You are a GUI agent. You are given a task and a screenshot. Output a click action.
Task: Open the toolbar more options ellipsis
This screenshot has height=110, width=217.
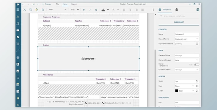point(153,10)
